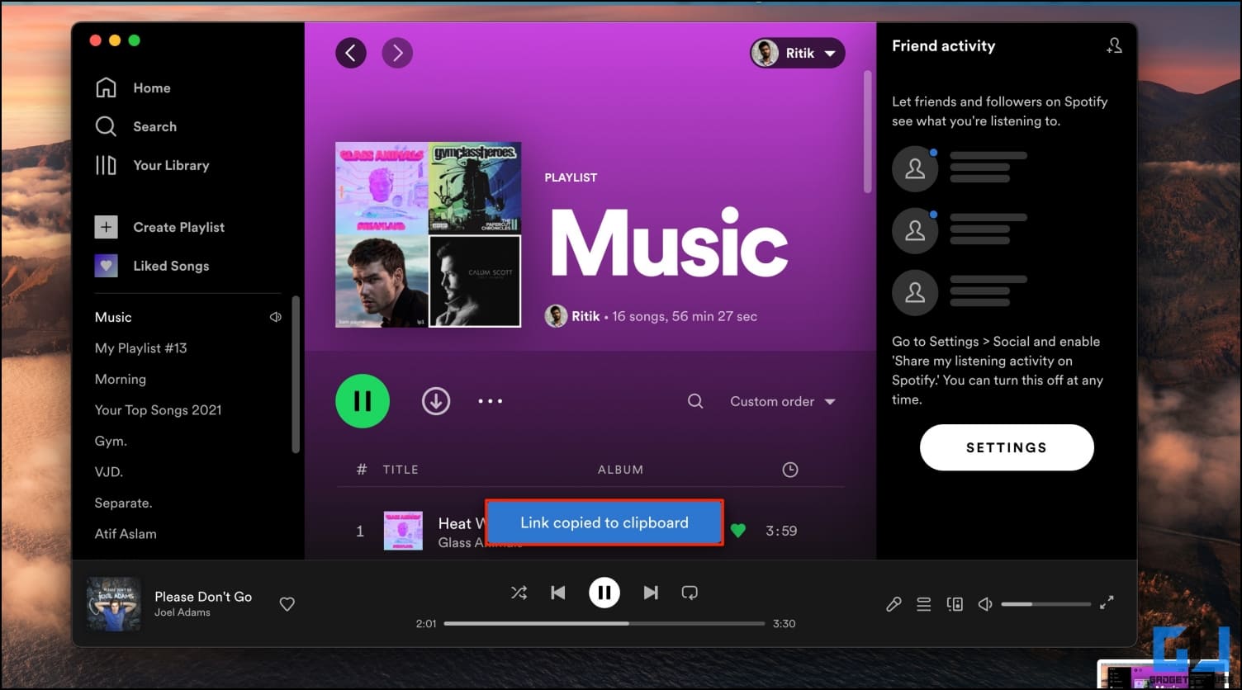Image resolution: width=1242 pixels, height=690 pixels.
Task: Open the Separate. playlist
Action: (x=124, y=503)
